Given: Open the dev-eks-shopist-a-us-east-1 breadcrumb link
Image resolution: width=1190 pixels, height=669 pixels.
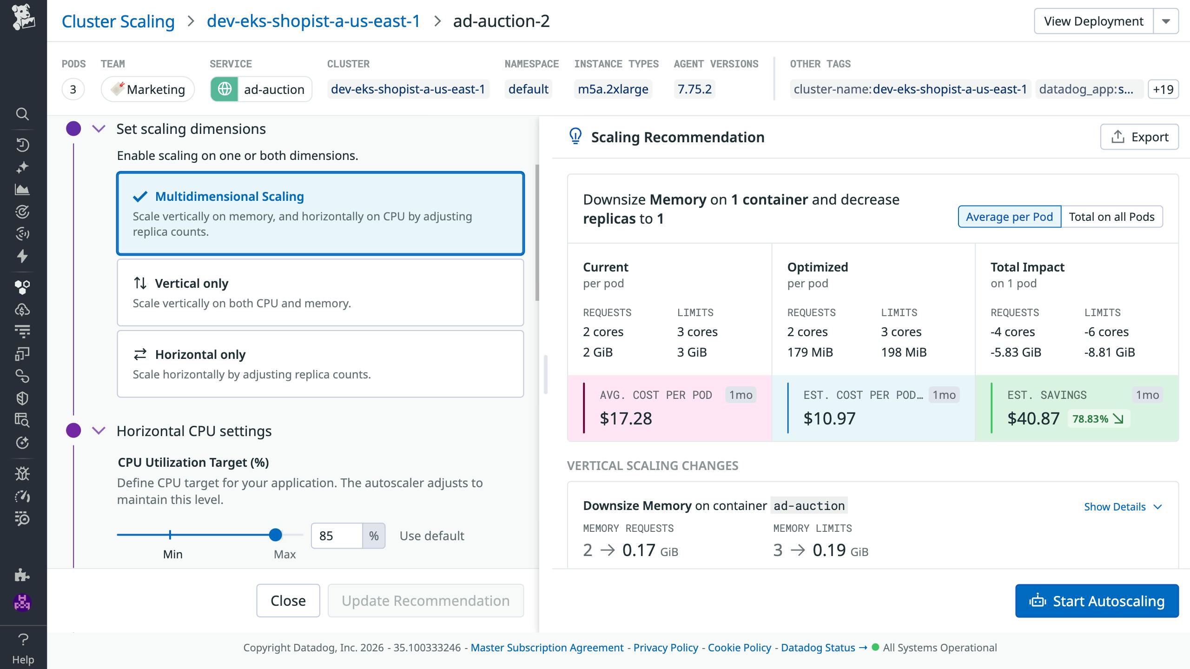Looking at the screenshot, I should (313, 21).
